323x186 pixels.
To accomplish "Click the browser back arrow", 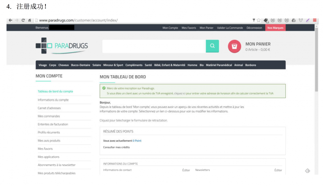I will coord(10,20).
